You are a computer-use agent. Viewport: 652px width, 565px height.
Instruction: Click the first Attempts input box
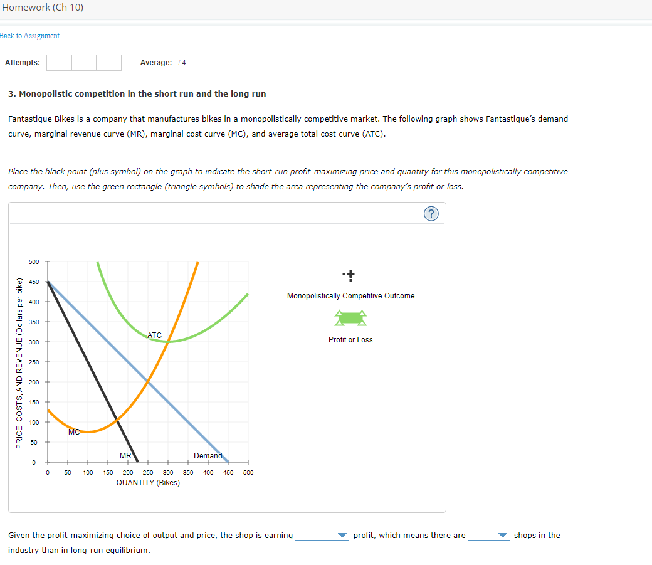(x=59, y=63)
